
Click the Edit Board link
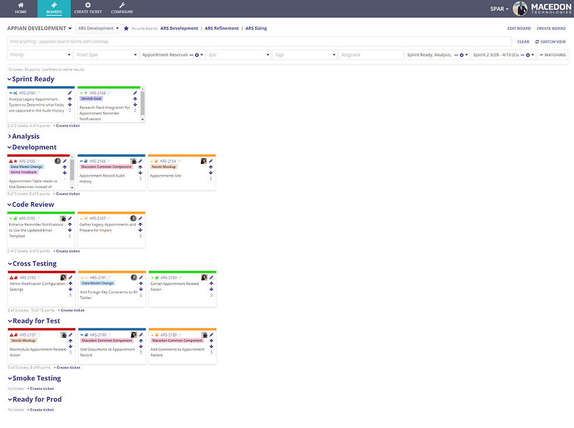519,28
